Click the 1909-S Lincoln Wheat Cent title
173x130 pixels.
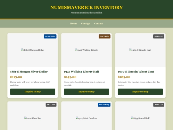[136, 72]
